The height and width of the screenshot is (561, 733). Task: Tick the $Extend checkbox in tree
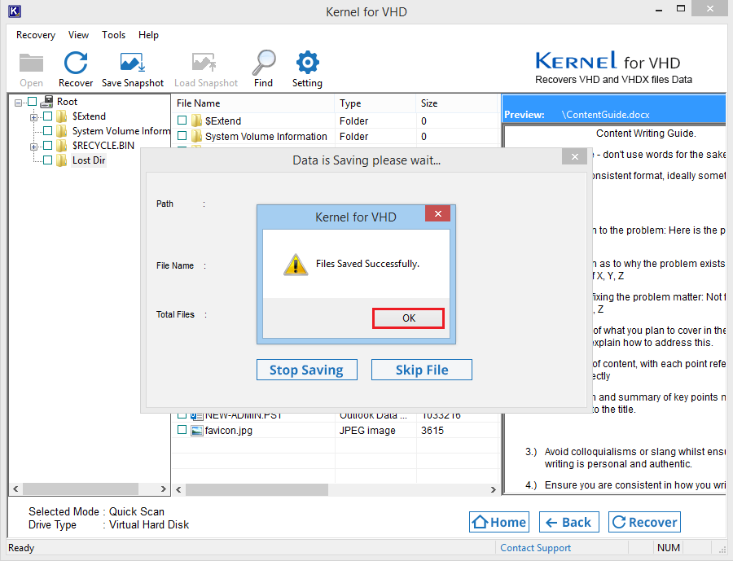(x=48, y=116)
